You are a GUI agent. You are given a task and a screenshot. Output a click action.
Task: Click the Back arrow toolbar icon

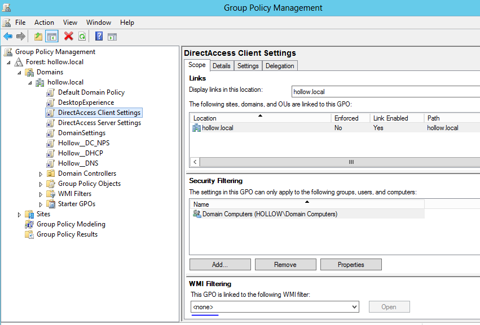pos(8,37)
